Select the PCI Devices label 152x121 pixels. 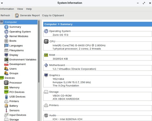[17, 92]
